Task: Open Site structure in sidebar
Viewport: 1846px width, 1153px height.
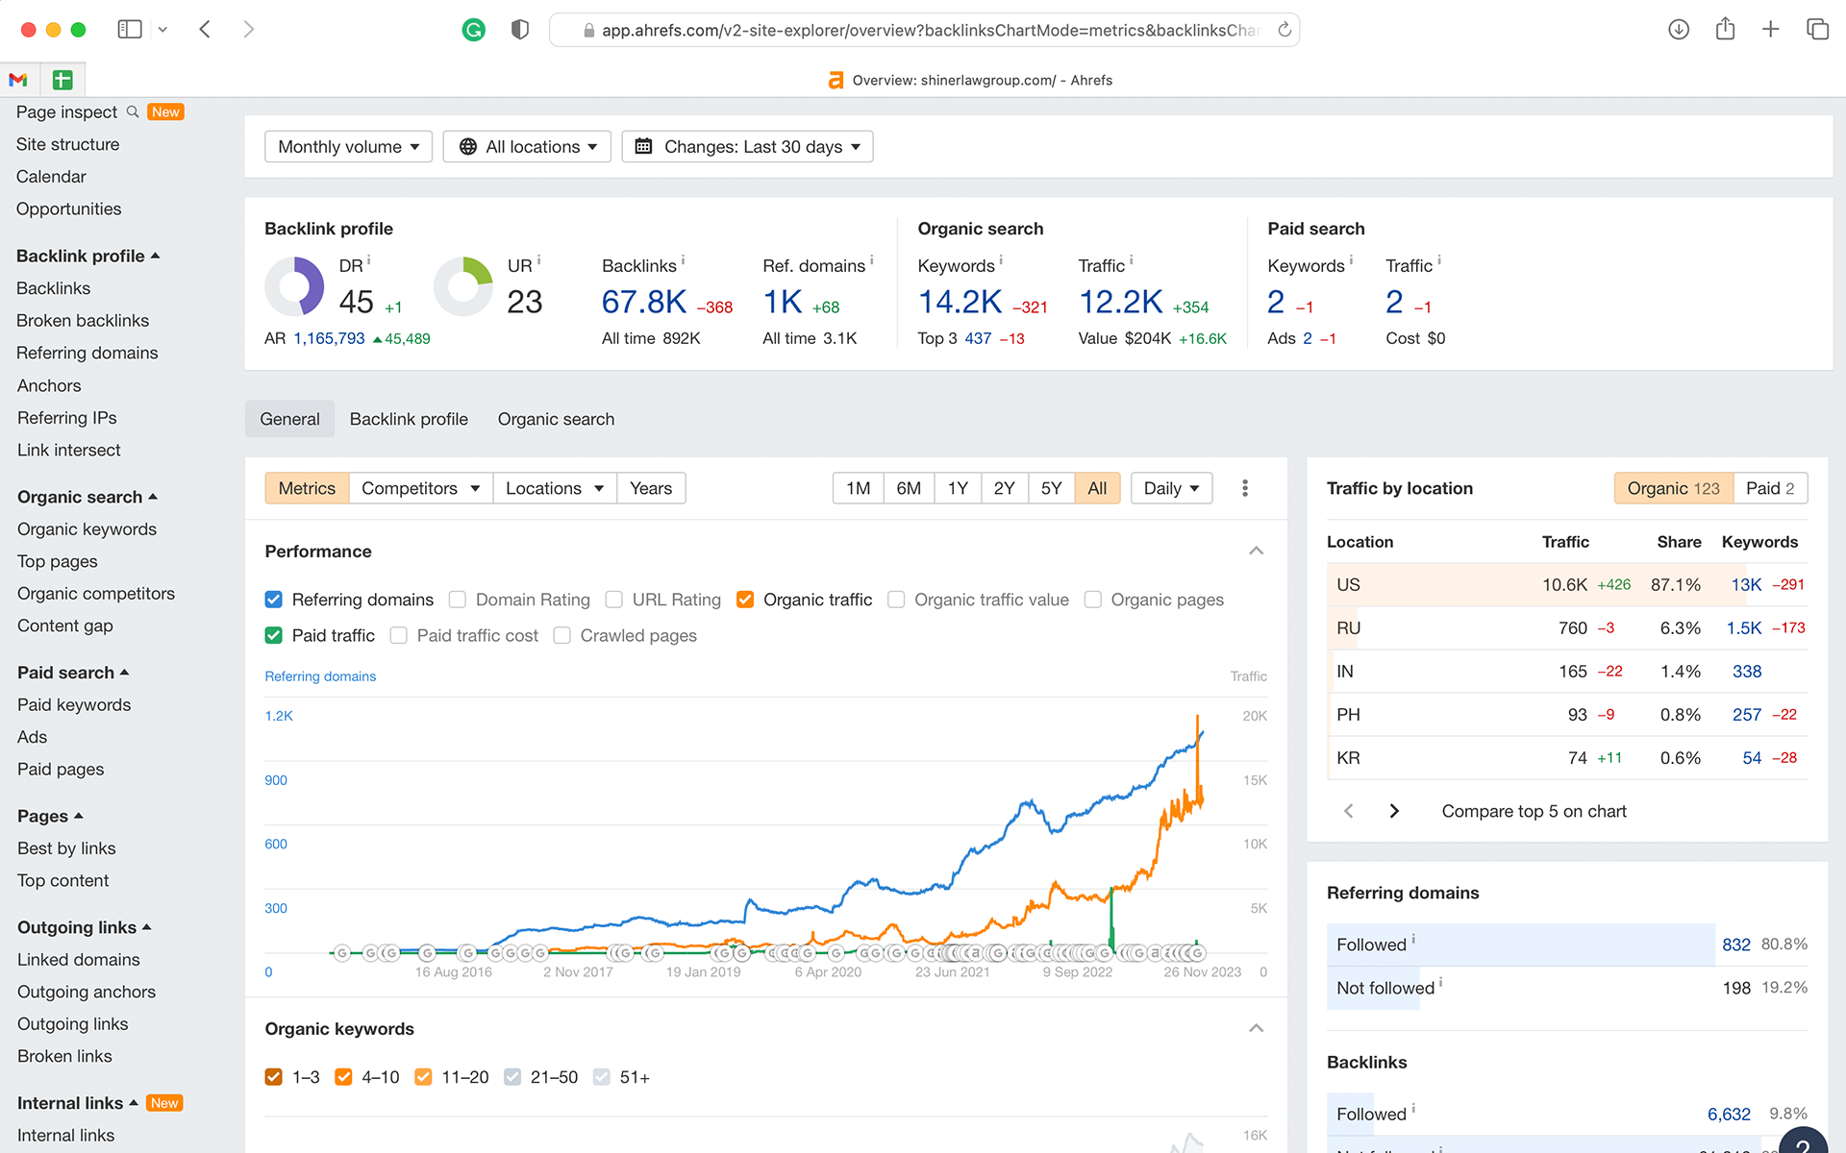Action: pyautogui.click(x=68, y=144)
